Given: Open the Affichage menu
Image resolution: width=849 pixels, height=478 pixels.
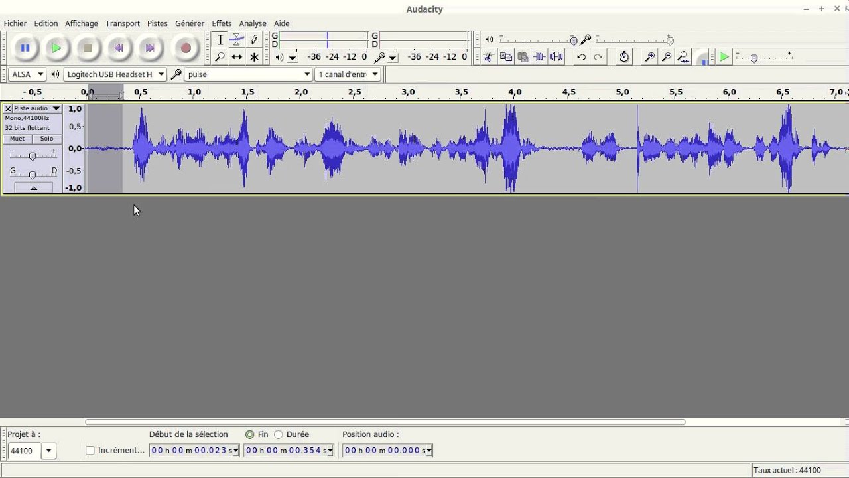Looking at the screenshot, I should point(82,23).
